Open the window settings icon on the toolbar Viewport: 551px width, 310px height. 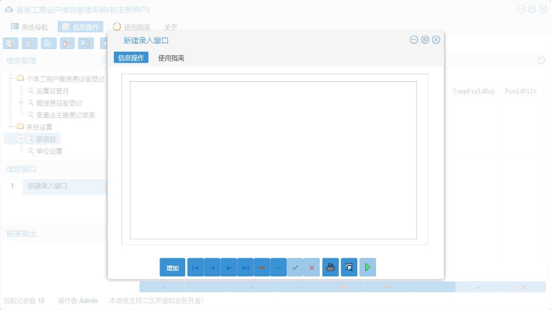point(86,43)
